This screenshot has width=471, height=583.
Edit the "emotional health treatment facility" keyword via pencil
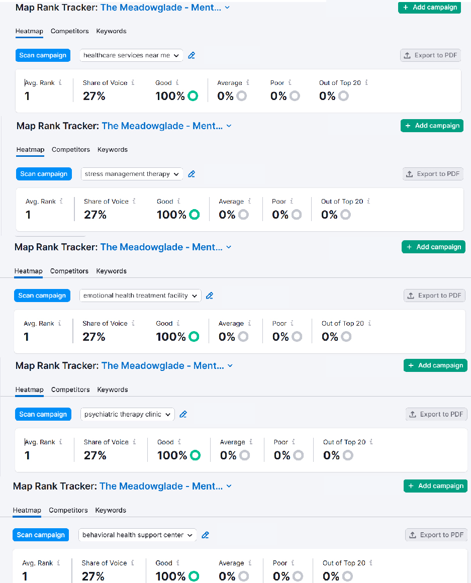coord(210,296)
